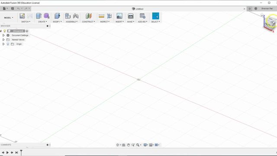
Task: Click the Make 3D Print icon
Action: [131, 16]
